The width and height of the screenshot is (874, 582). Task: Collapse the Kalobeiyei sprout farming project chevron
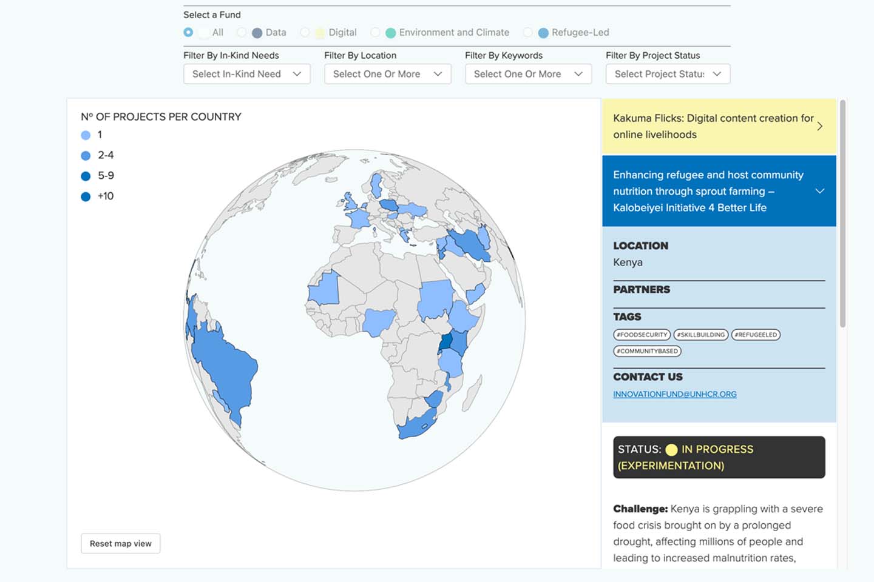click(819, 191)
